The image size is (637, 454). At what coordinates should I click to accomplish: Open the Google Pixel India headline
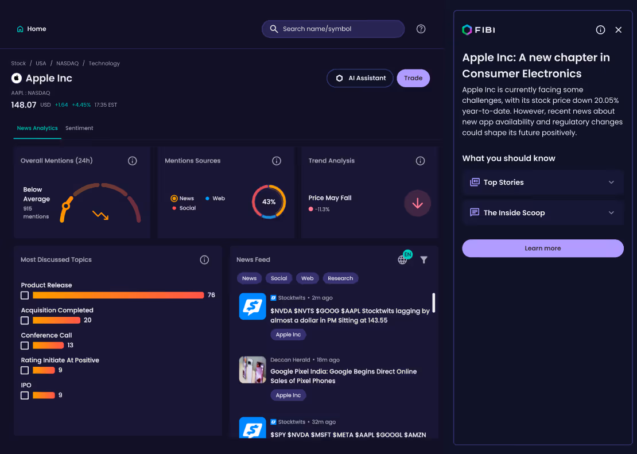tap(344, 376)
